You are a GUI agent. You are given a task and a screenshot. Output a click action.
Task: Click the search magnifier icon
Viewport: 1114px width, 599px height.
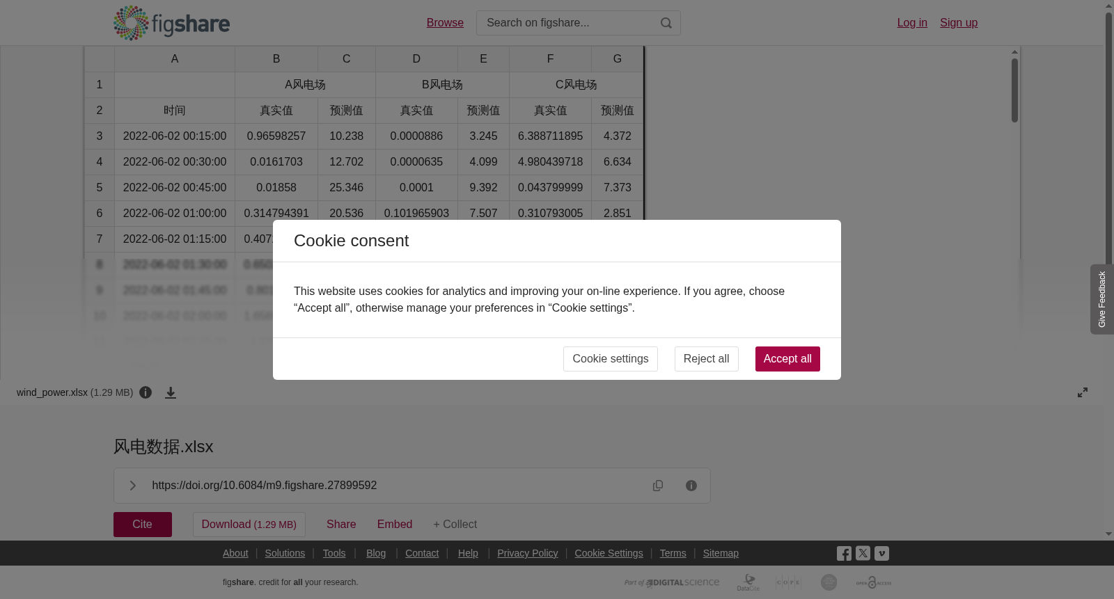coord(666,23)
